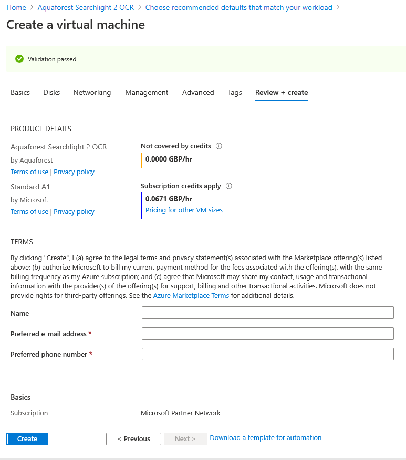
Task: Click info icon beside Not covered by credits
Action: click(219, 146)
